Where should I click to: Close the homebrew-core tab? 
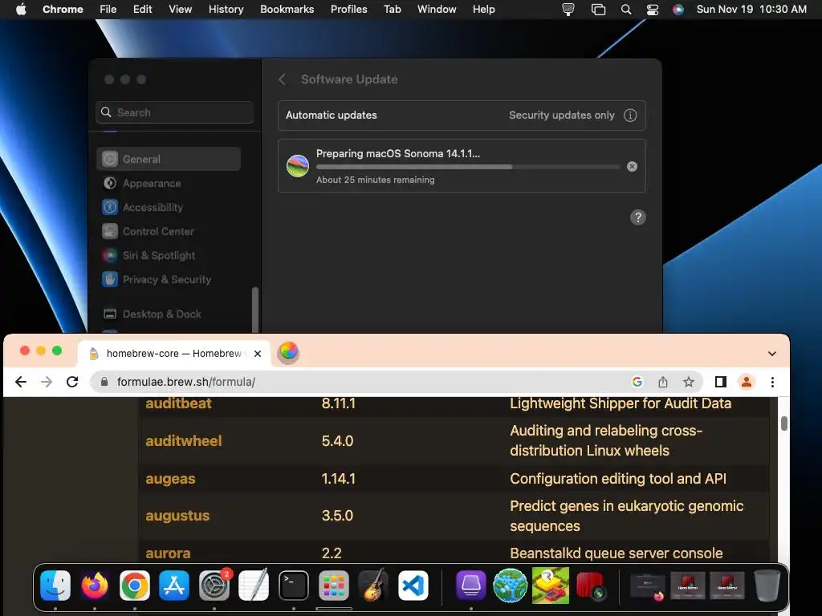[x=258, y=354]
